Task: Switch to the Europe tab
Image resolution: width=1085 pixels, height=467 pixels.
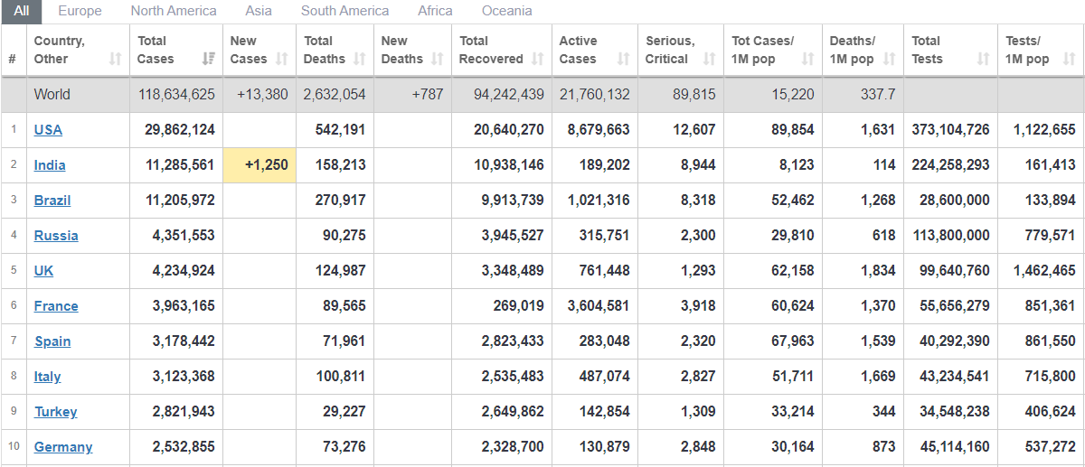Action: coord(80,11)
